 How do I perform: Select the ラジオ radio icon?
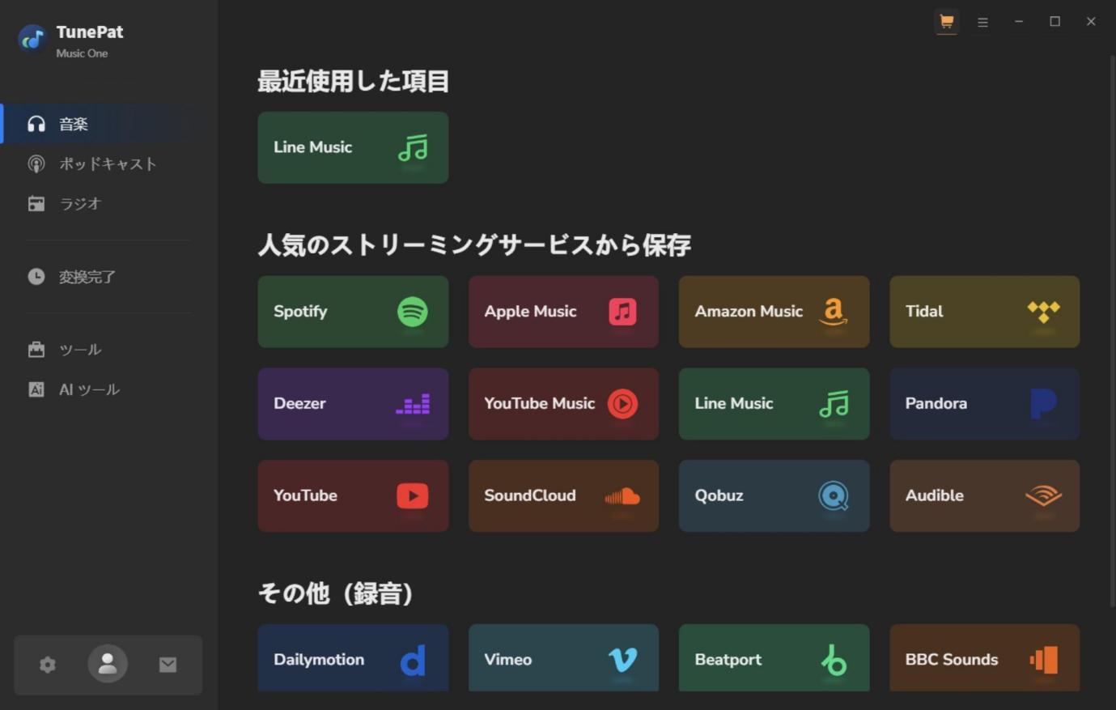tap(36, 203)
